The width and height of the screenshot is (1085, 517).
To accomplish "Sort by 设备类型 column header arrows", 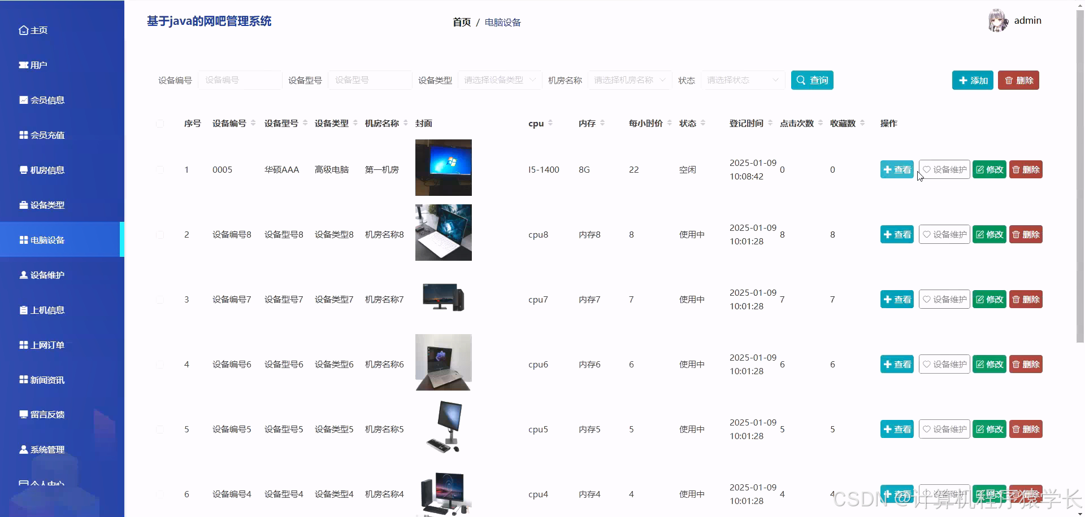I will (355, 123).
